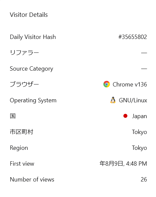Click the Linux penguin icon
The height and width of the screenshot is (197, 156).
113,100
